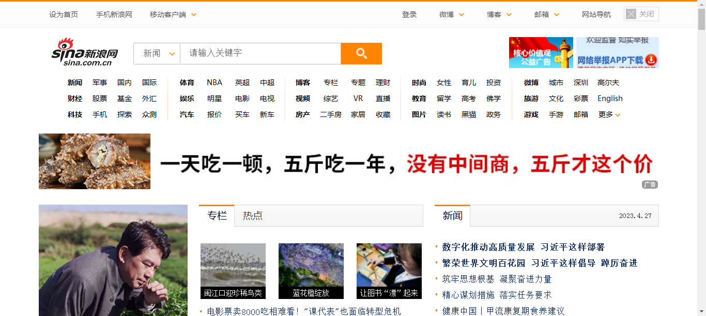Click 设为首页 link

click(x=64, y=14)
